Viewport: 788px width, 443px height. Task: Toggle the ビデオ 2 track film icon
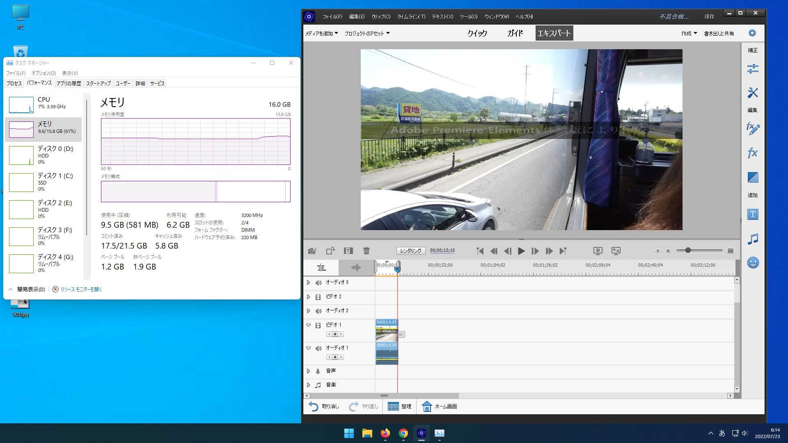click(x=318, y=297)
